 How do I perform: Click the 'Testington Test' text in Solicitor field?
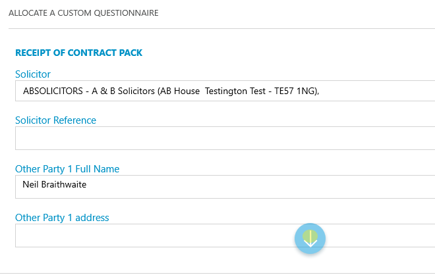[x=235, y=91]
